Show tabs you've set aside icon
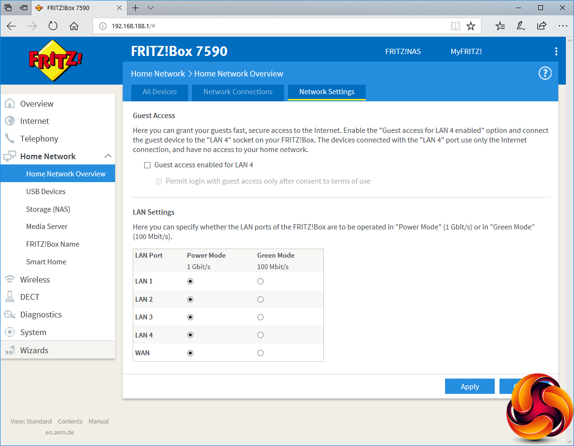574x446 pixels. pyautogui.click(x=8, y=8)
